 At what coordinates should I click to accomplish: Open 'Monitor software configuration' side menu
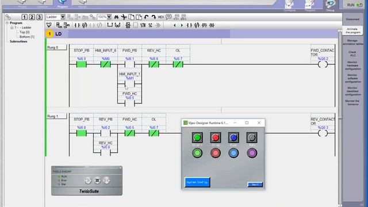[352, 78]
